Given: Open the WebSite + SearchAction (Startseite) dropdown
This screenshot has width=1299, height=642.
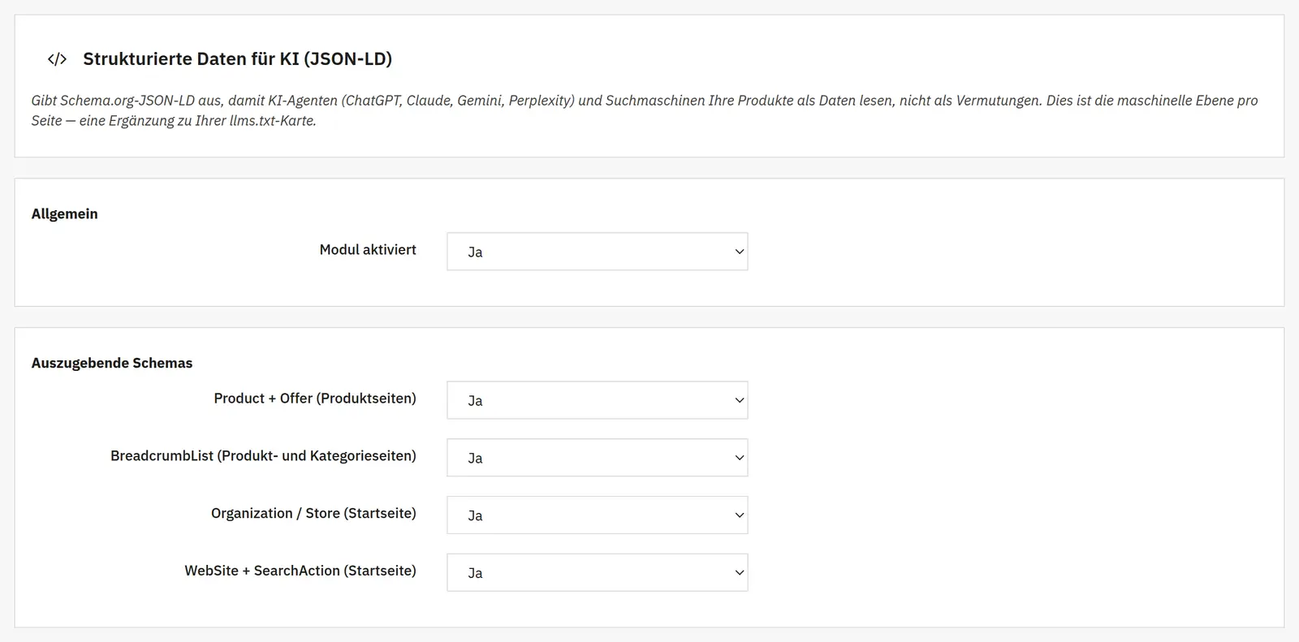Looking at the screenshot, I should [x=597, y=573].
